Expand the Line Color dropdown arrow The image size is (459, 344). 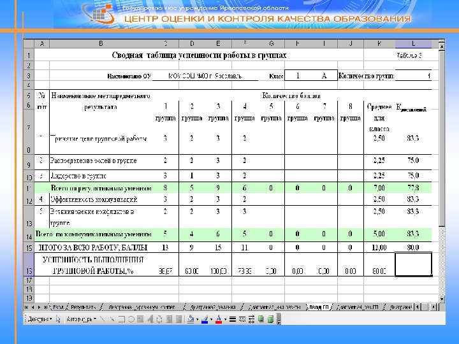211,319
